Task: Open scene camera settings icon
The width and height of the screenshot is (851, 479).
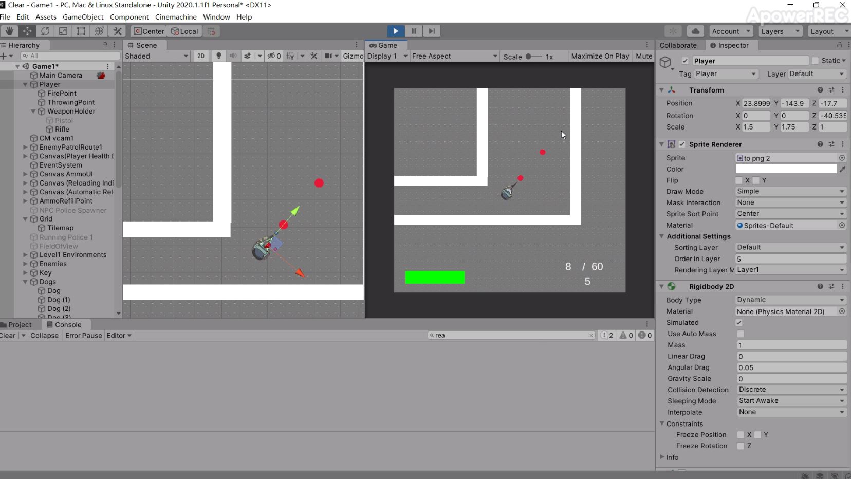Action: point(328,56)
